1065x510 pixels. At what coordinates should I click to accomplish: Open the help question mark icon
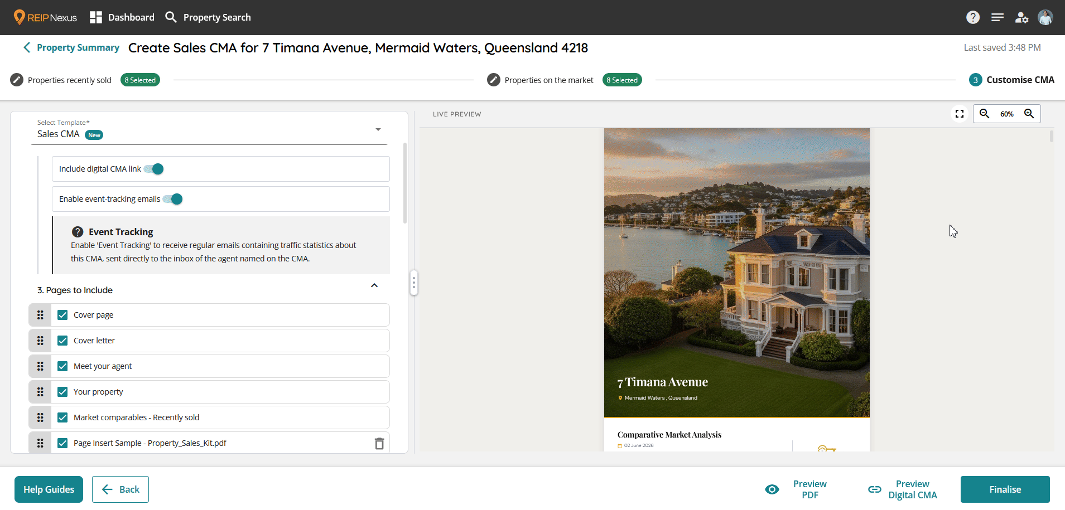[x=973, y=17]
